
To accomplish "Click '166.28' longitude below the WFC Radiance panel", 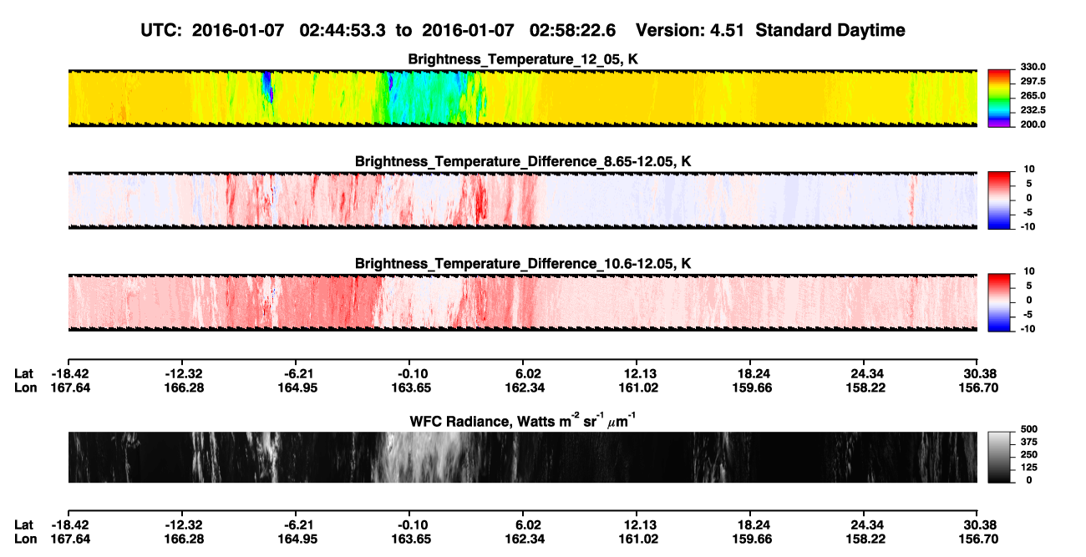I will (184, 538).
